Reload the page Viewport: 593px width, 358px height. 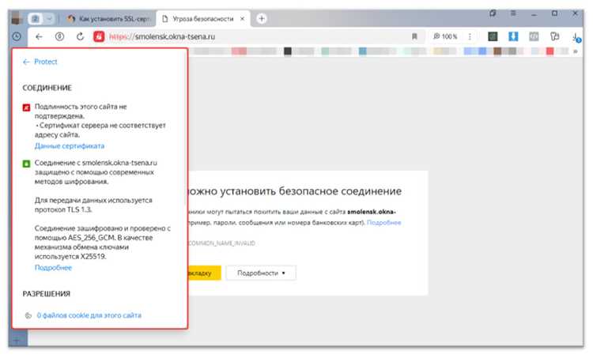[80, 36]
